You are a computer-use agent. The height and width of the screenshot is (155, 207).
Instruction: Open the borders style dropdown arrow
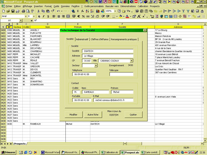click(x=117, y=17)
